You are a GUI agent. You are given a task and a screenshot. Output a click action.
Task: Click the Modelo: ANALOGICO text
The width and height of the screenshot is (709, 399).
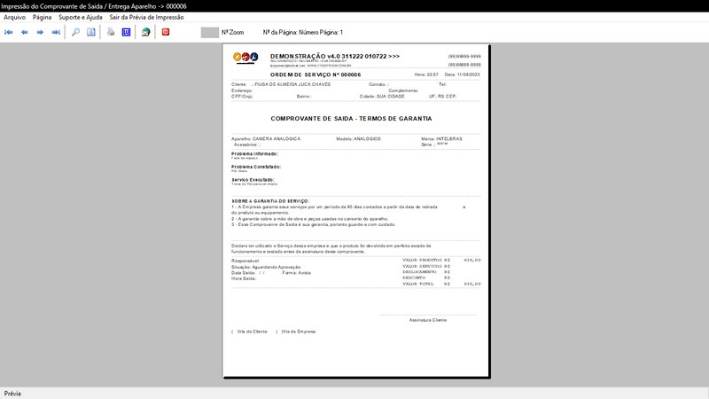(359, 139)
